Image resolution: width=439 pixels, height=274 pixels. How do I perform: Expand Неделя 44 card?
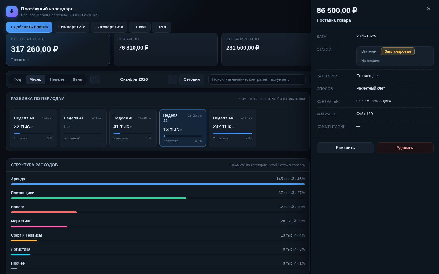pos(233,128)
